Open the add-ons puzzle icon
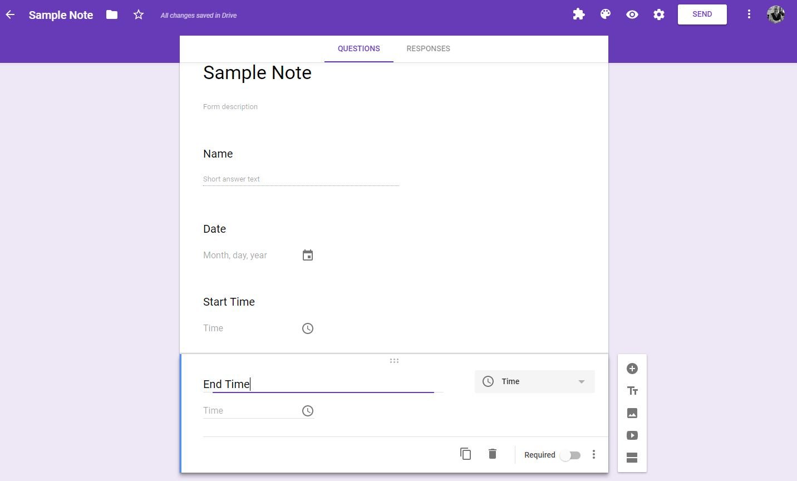Viewport: 797px width, 481px height. (x=579, y=14)
